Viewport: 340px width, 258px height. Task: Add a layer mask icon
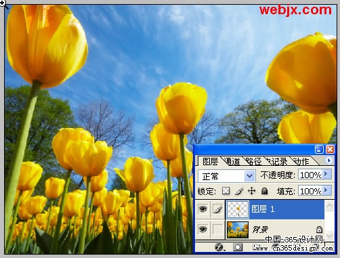tap(237, 247)
